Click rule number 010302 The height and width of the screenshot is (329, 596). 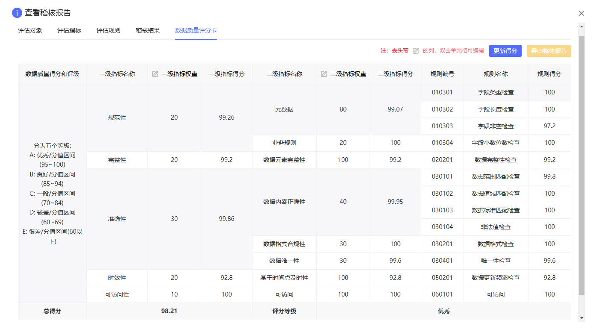(x=442, y=109)
